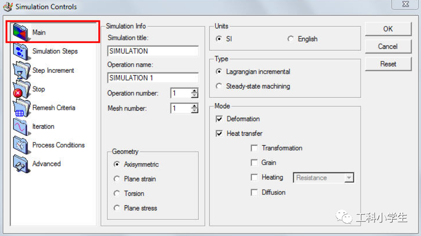Open the Remesh Criteria grid icon
The width and height of the screenshot is (421, 236).
coord(21,108)
